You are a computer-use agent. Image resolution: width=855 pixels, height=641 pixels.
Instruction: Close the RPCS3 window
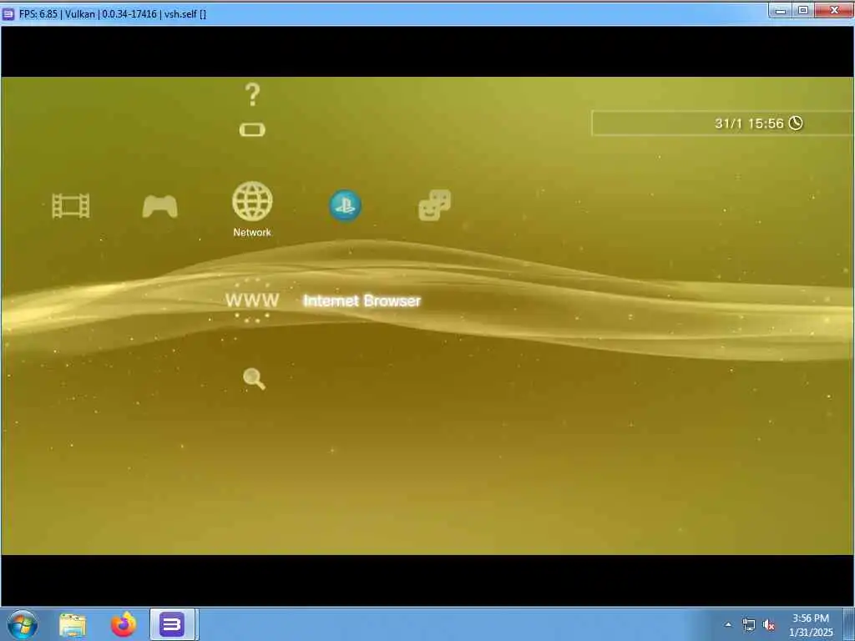(834, 10)
